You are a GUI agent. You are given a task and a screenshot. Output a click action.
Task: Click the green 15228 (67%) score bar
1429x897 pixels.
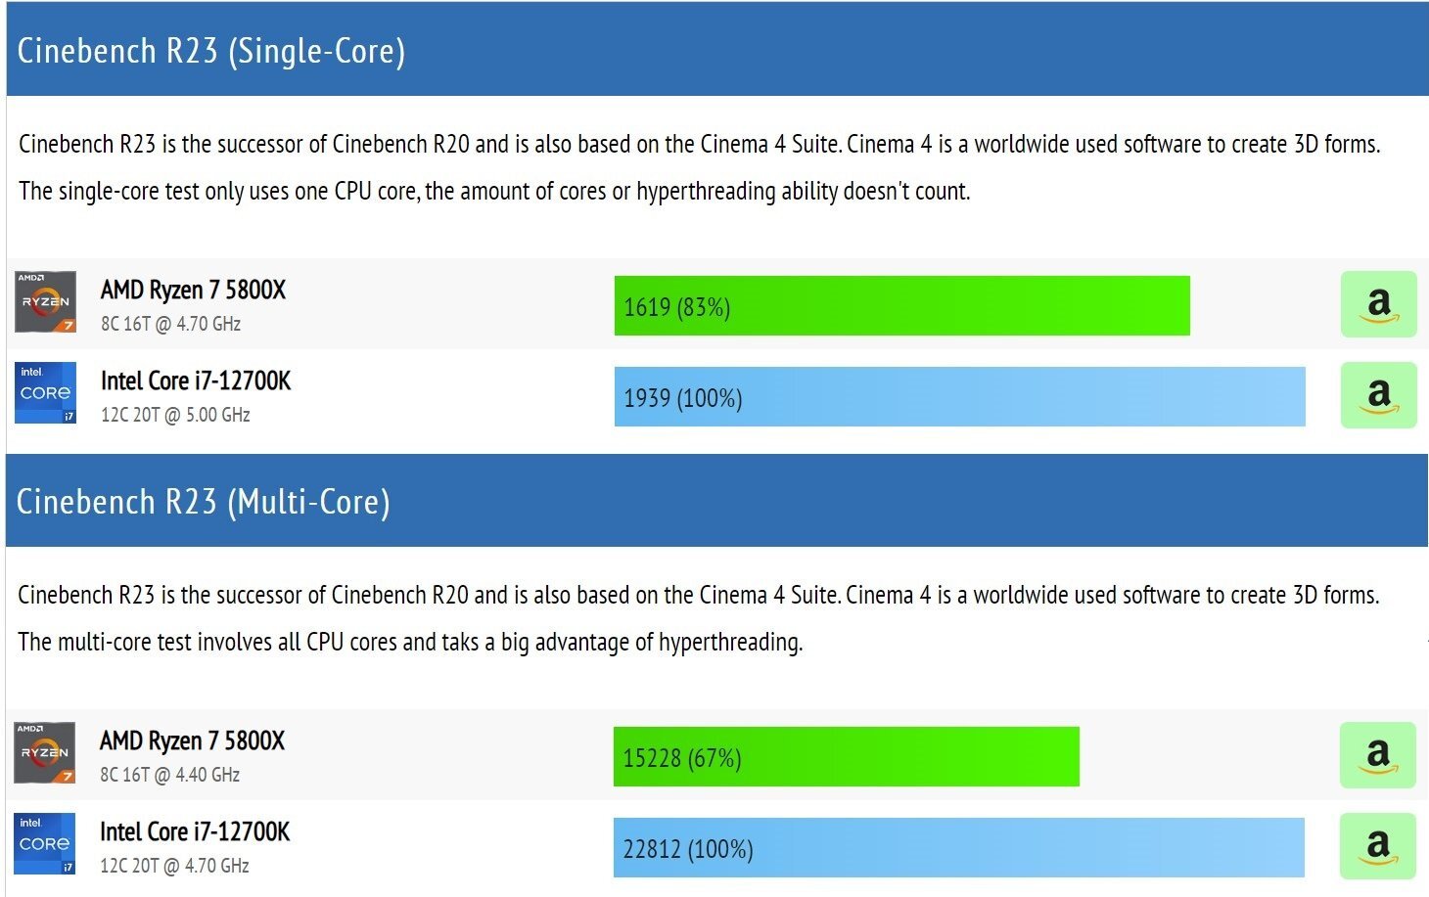(x=846, y=757)
